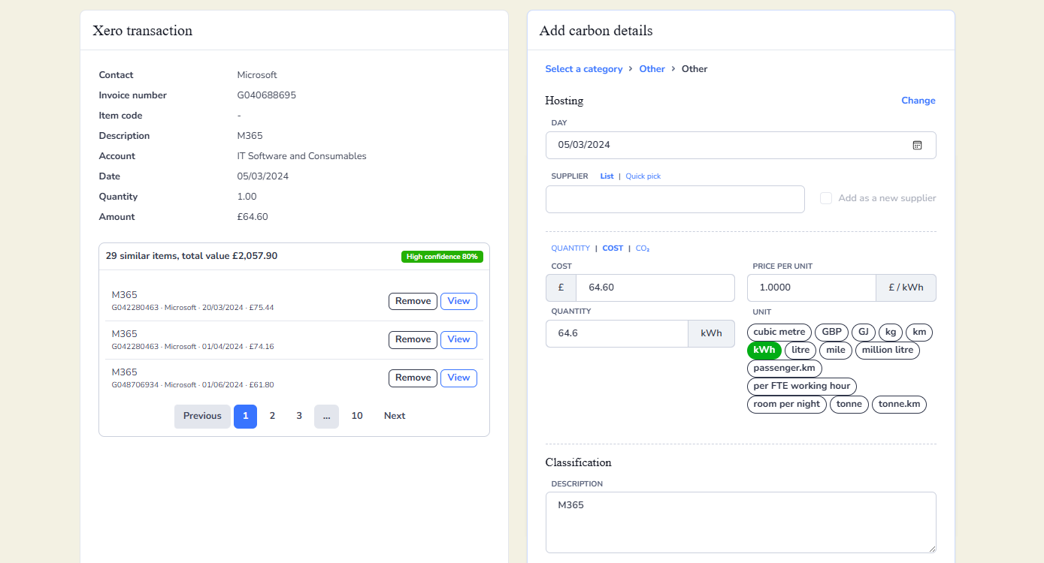Click the Other breadcrumb link

[x=652, y=69]
